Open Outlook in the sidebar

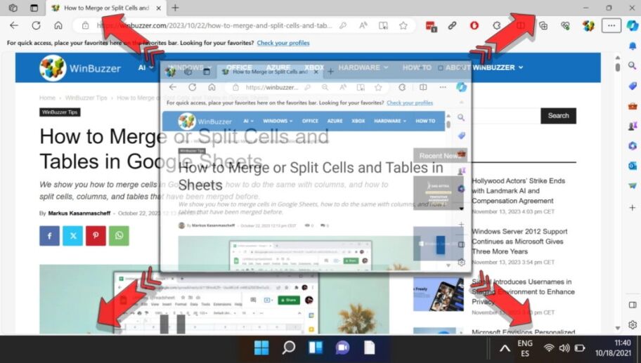[633, 166]
